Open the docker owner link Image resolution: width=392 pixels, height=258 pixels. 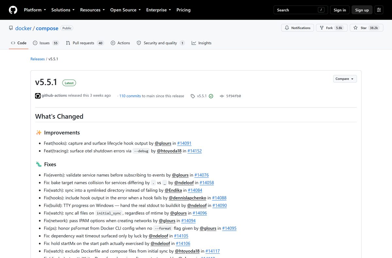(24, 28)
